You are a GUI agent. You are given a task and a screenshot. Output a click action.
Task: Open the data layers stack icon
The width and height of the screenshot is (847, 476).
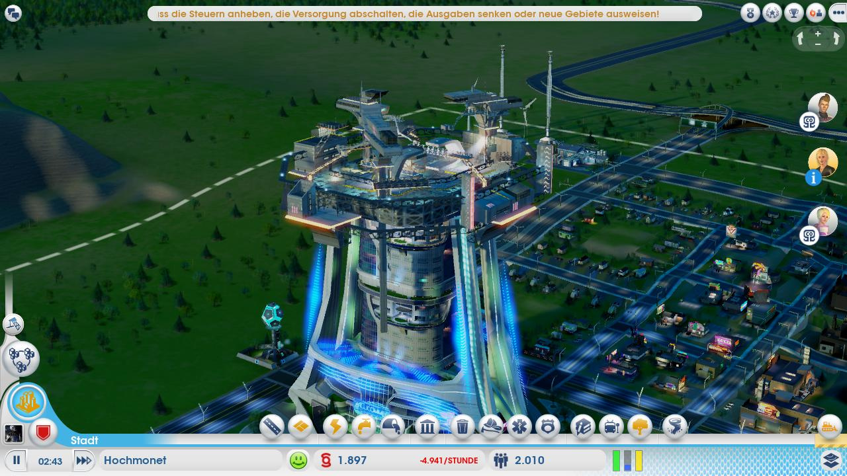[830, 460]
